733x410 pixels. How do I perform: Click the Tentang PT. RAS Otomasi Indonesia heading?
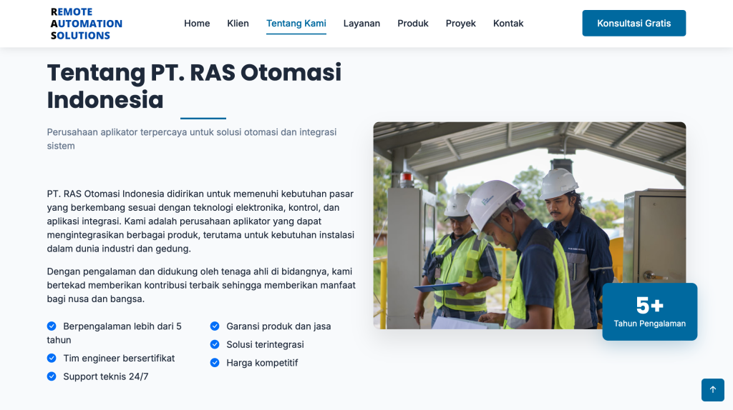[x=194, y=86]
